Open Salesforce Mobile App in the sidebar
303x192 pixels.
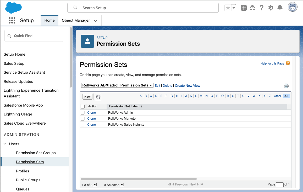pyautogui.click(x=23, y=105)
